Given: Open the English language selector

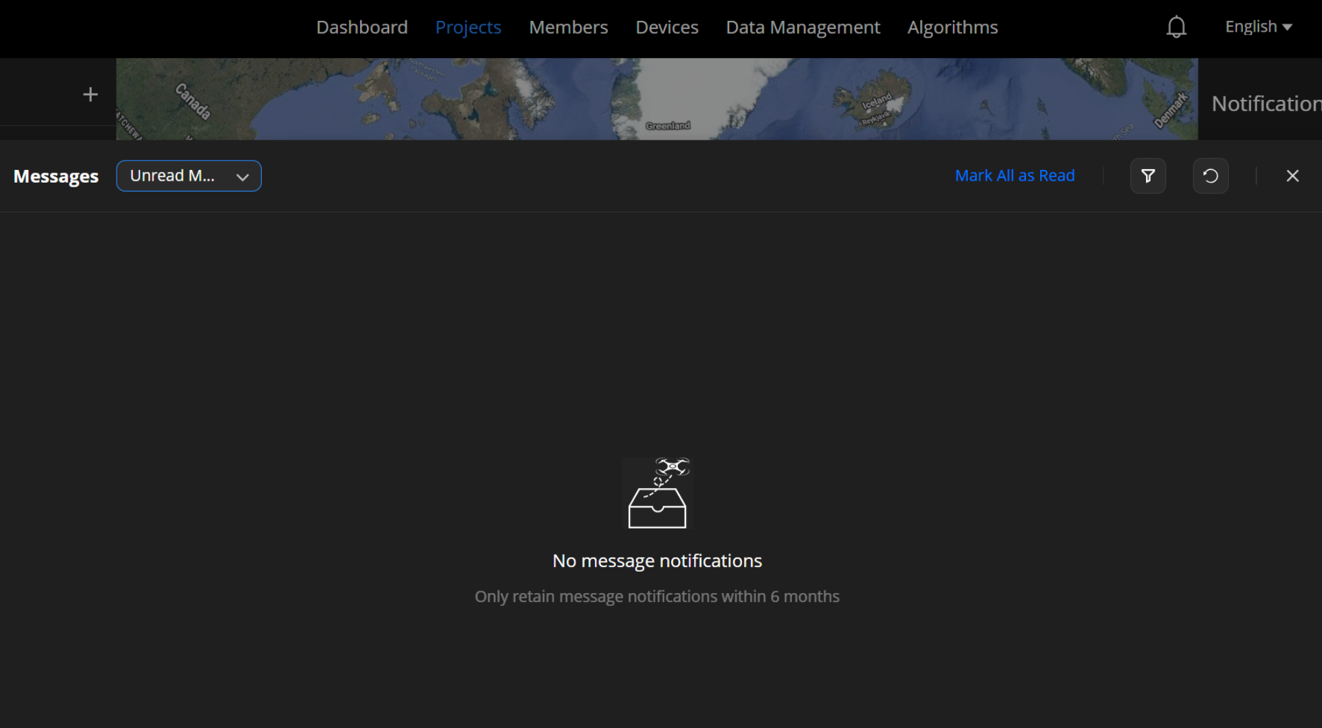Looking at the screenshot, I should (x=1258, y=27).
